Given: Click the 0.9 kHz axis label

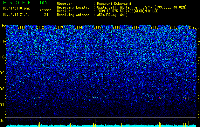Looking at the screenshot, I should coord(3,73).
